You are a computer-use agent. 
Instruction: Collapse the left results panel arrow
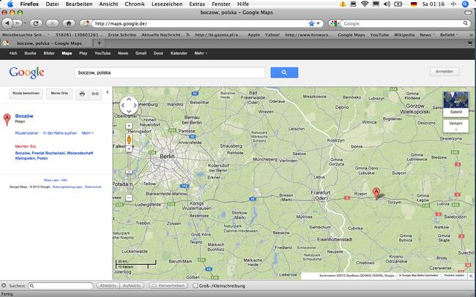(108, 92)
